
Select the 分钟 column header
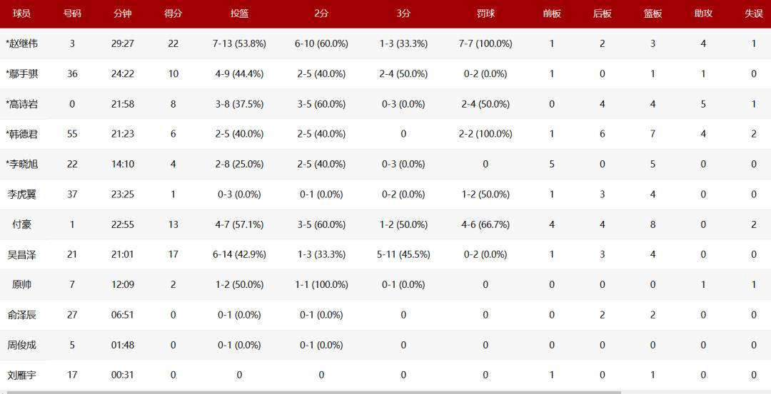point(123,14)
